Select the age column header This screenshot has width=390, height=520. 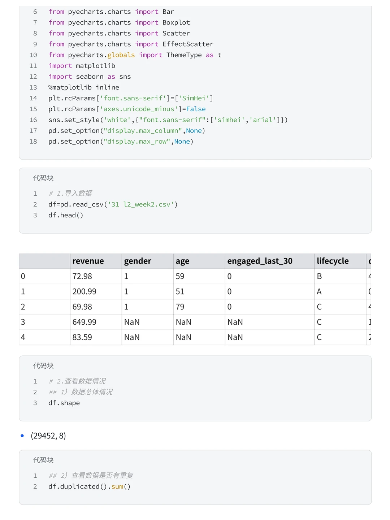coord(182,261)
